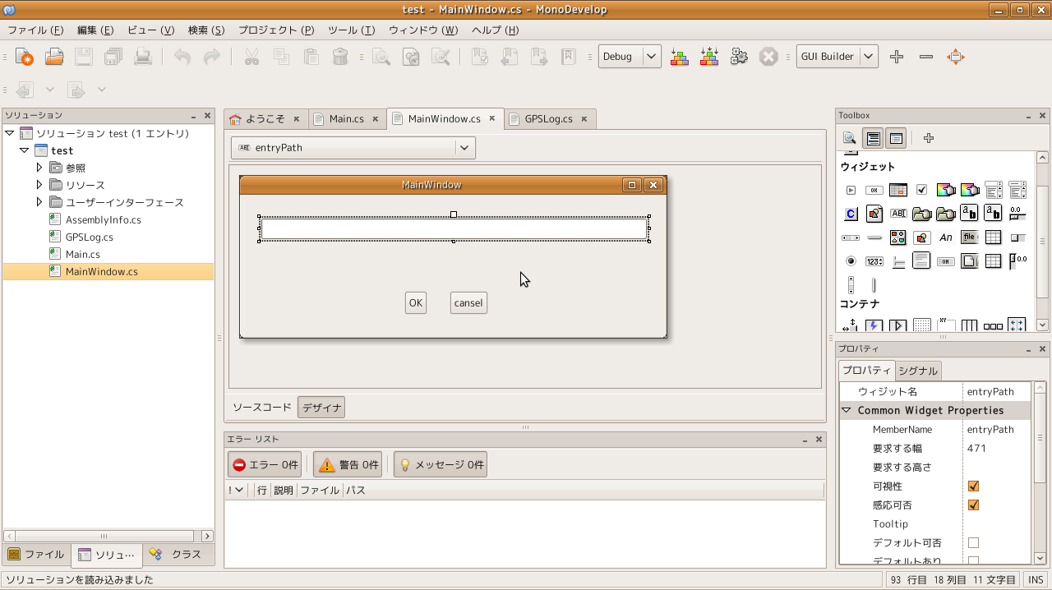Expand the ユーザーインターフェース folder

39,202
